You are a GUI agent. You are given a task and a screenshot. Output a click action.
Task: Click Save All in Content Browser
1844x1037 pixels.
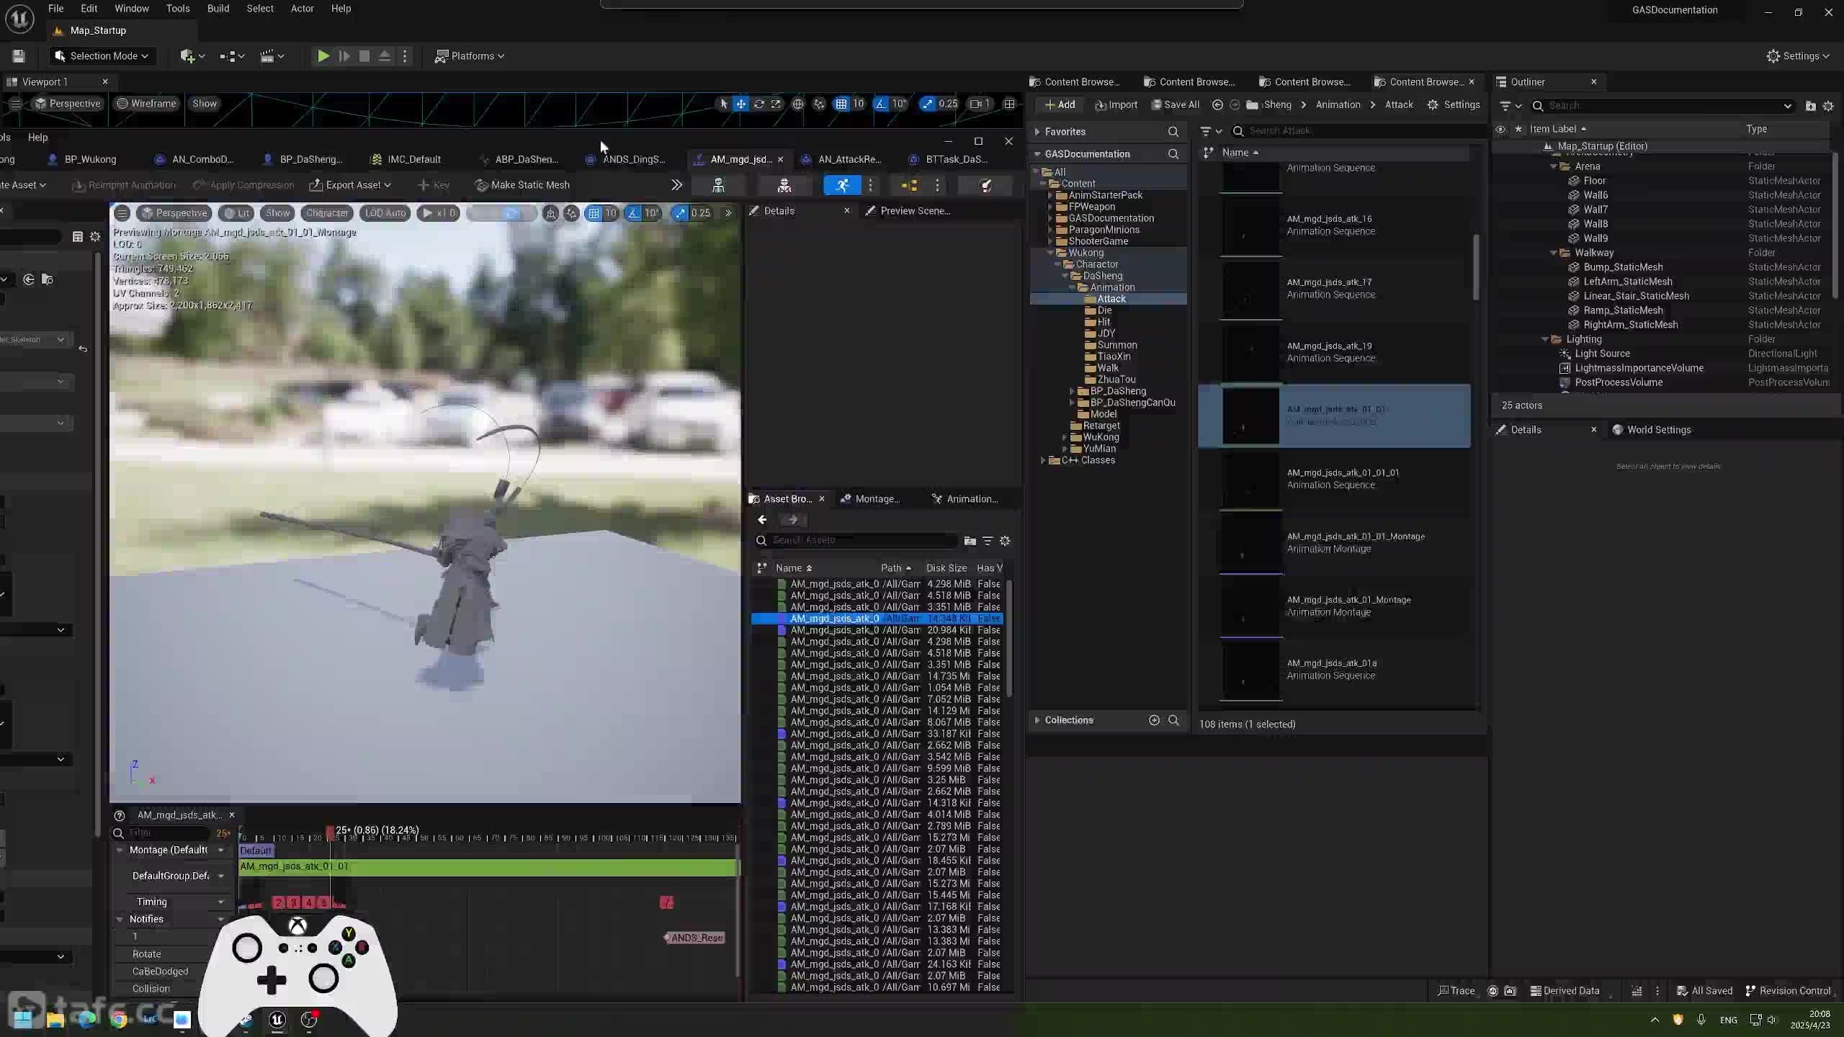point(1176,105)
